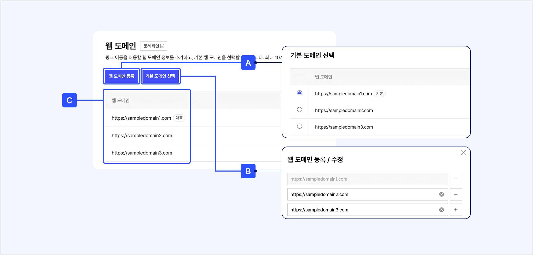Click the 기본 도메인 선택 button
Screen dimensions: 533x255
click(160, 76)
